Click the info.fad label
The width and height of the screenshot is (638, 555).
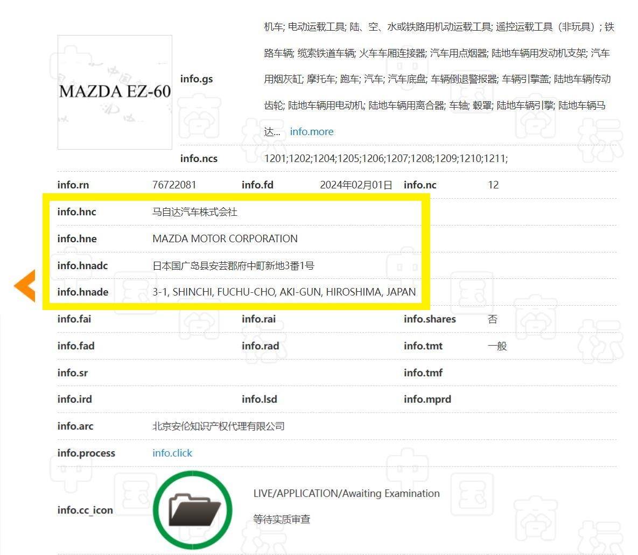76,346
